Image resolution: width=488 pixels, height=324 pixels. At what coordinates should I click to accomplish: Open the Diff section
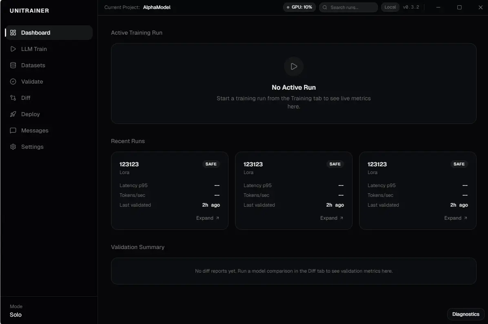click(x=49, y=98)
